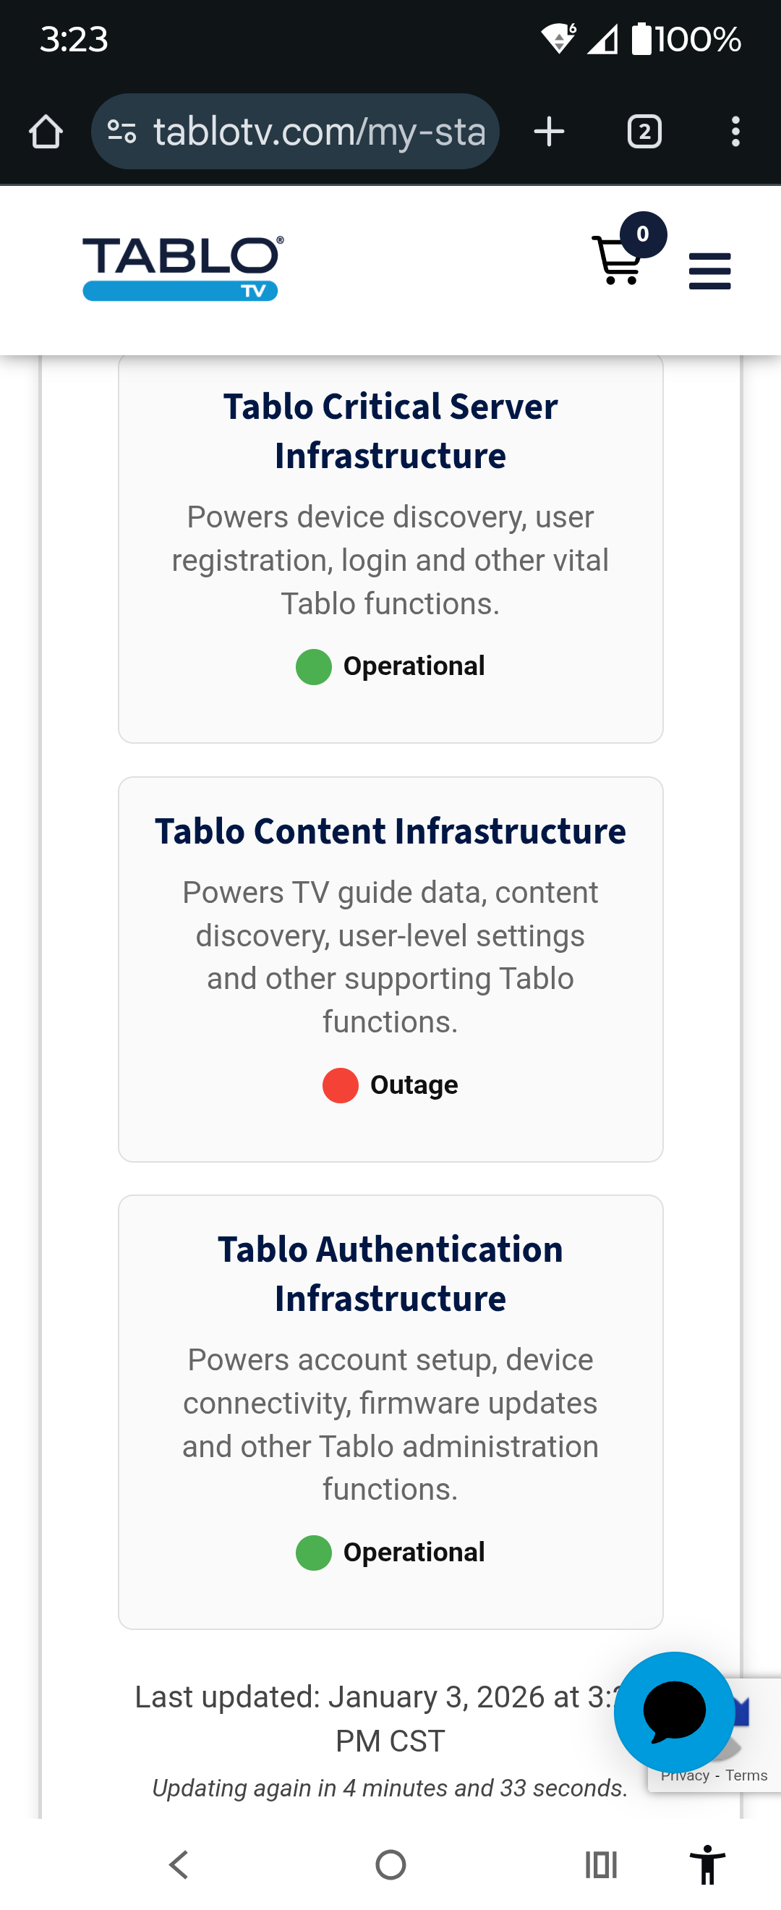Viewport: 781px width, 1910px height.
Task: Click the red Outage status dot
Action: coord(340,1085)
